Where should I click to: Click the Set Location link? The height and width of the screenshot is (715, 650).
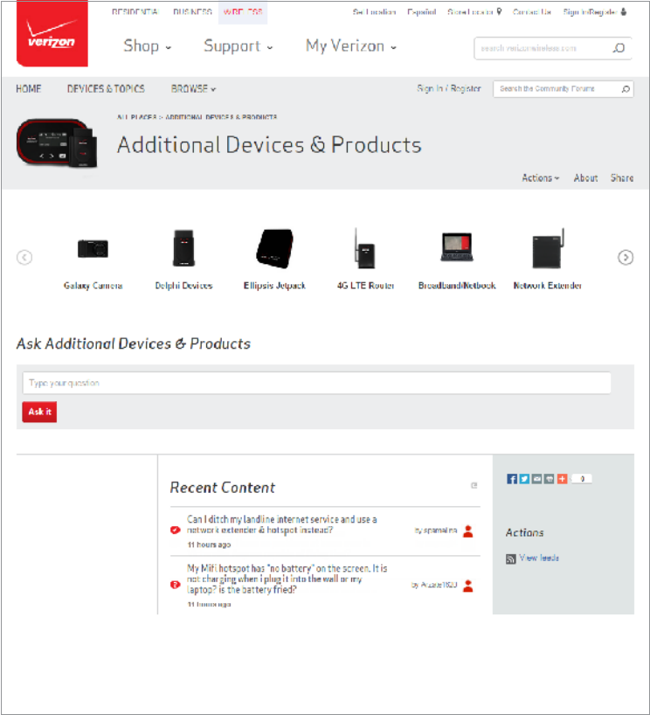pos(374,12)
